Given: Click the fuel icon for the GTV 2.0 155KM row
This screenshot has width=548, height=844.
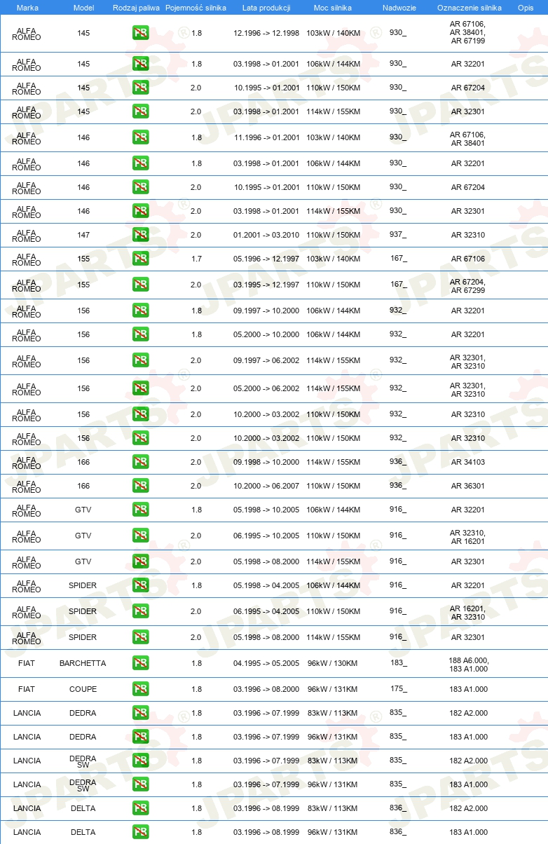Looking at the screenshot, I should 141,561.
